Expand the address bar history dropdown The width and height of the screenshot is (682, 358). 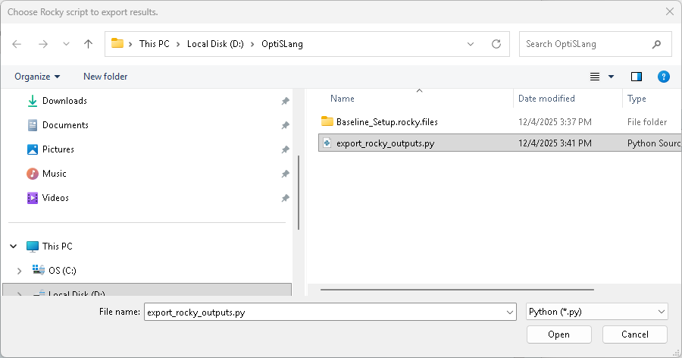(470, 44)
